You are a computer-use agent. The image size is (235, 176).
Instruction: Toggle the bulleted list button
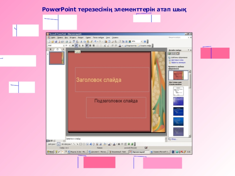(101, 46)
